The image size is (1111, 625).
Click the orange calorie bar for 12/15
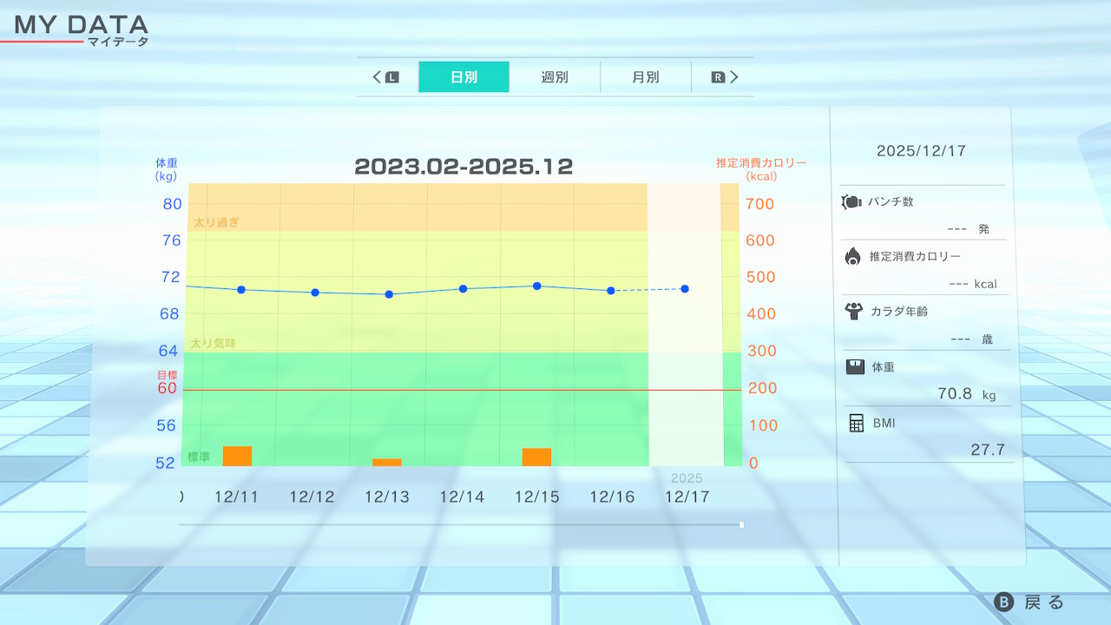[x=536, y=457]
